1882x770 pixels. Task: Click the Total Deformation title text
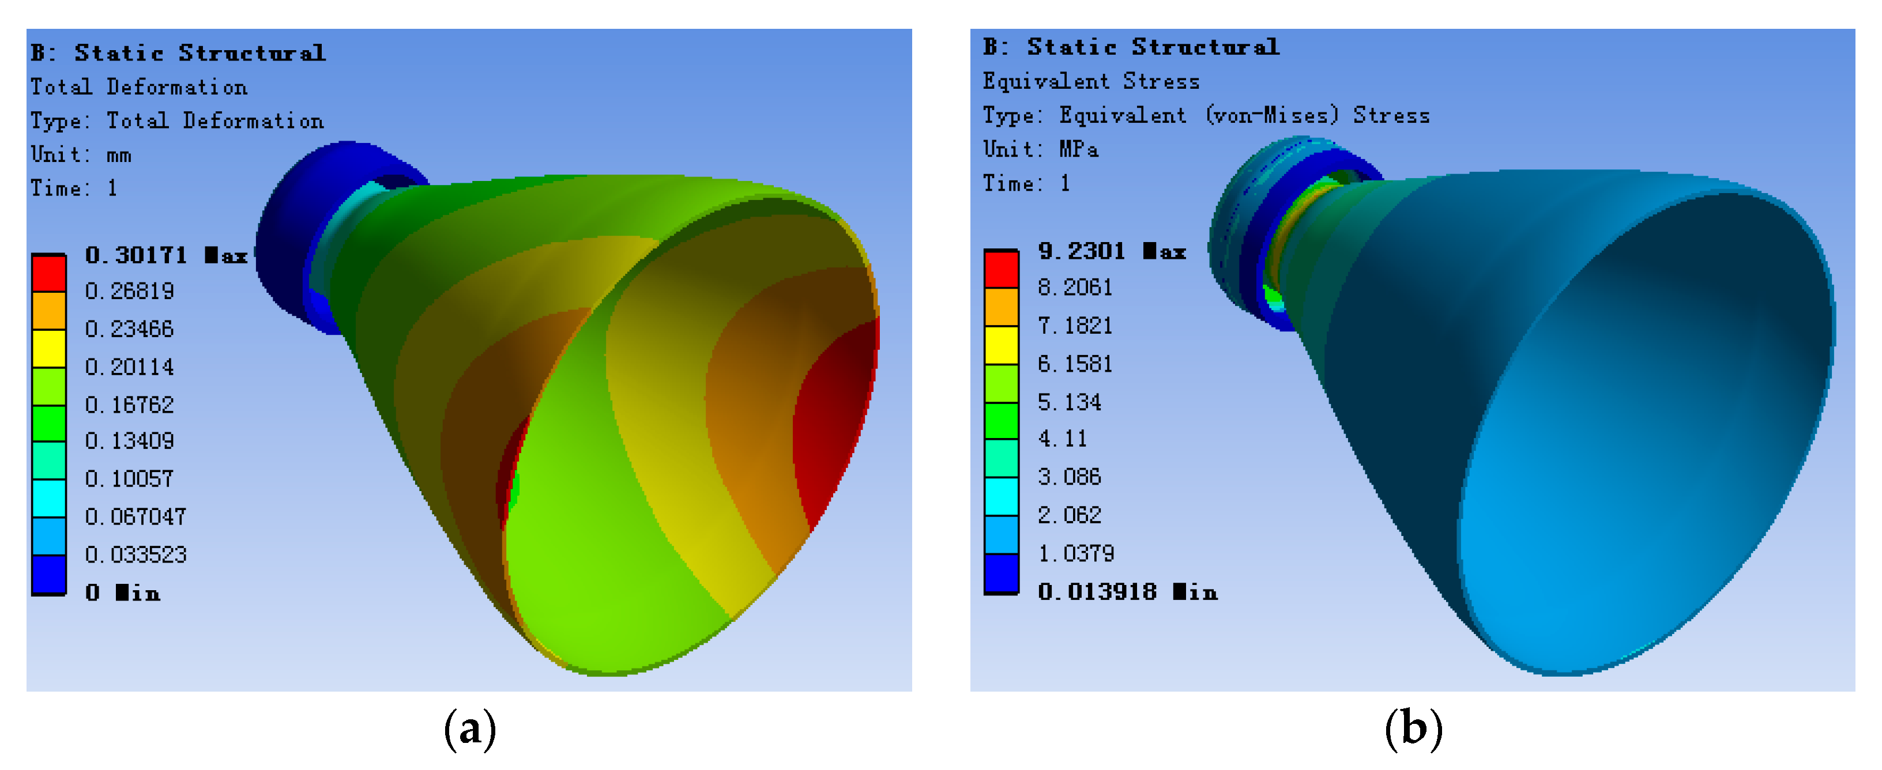pyautogui.click(x=139, y=87)
